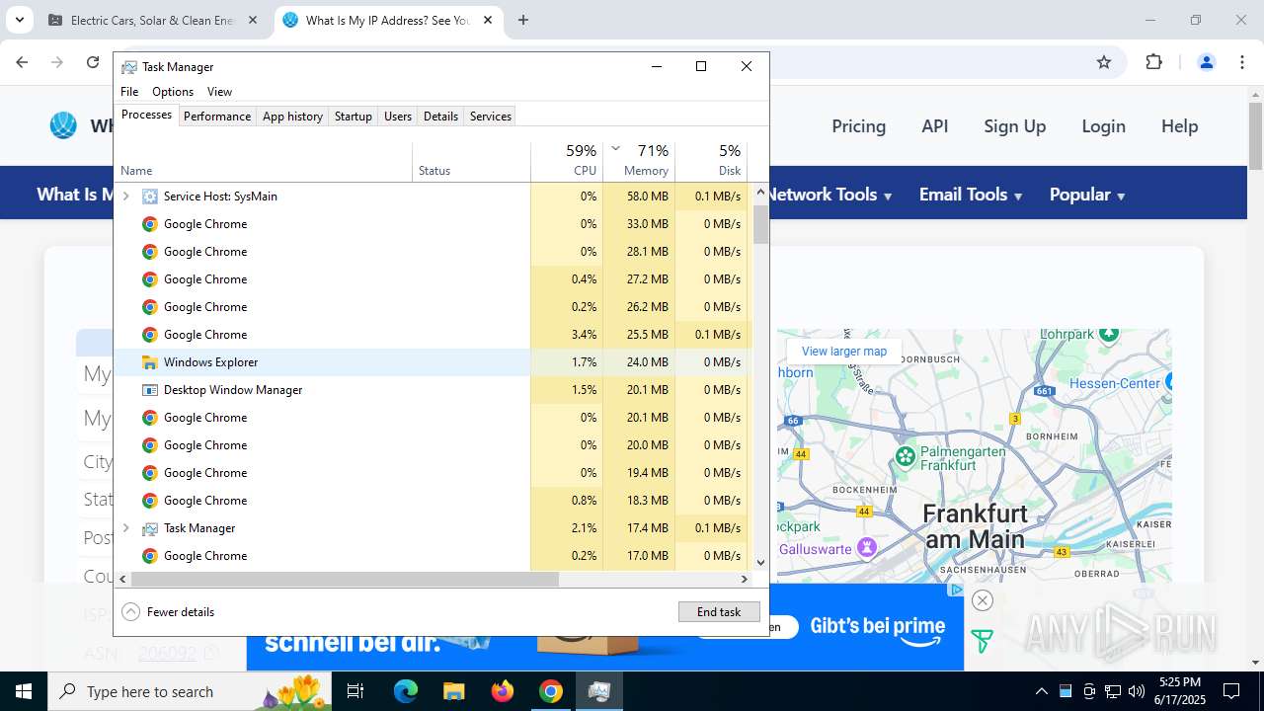Open the Chrome extensions puzzle icon
This screenshot has width=1264, height=711.
click(1153, 62)
